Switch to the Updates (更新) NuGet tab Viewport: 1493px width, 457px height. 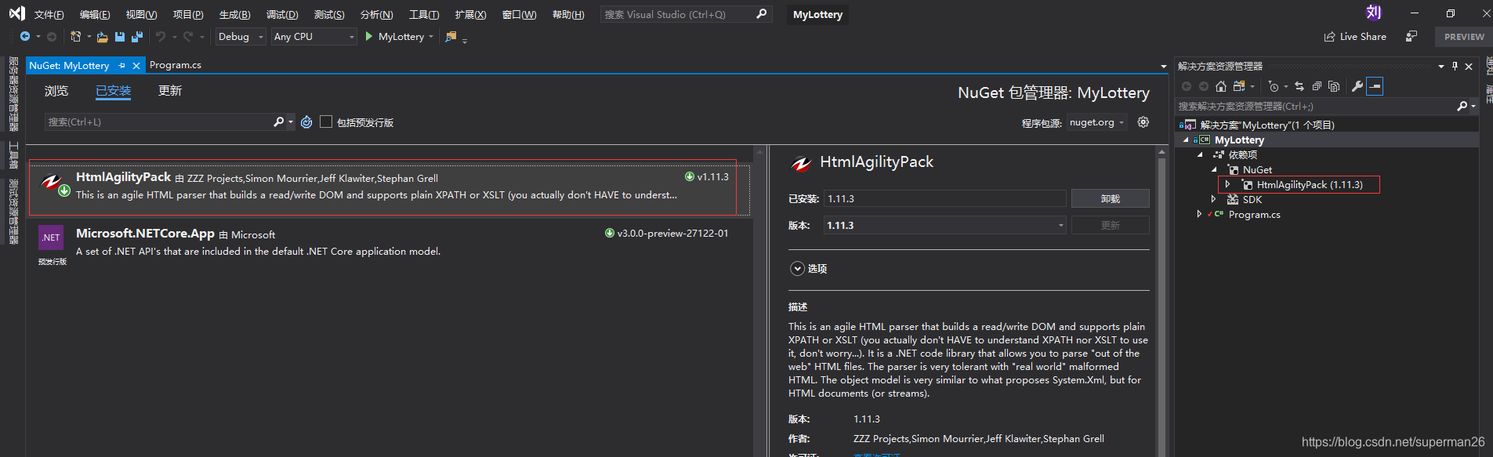tap(170, 91)
